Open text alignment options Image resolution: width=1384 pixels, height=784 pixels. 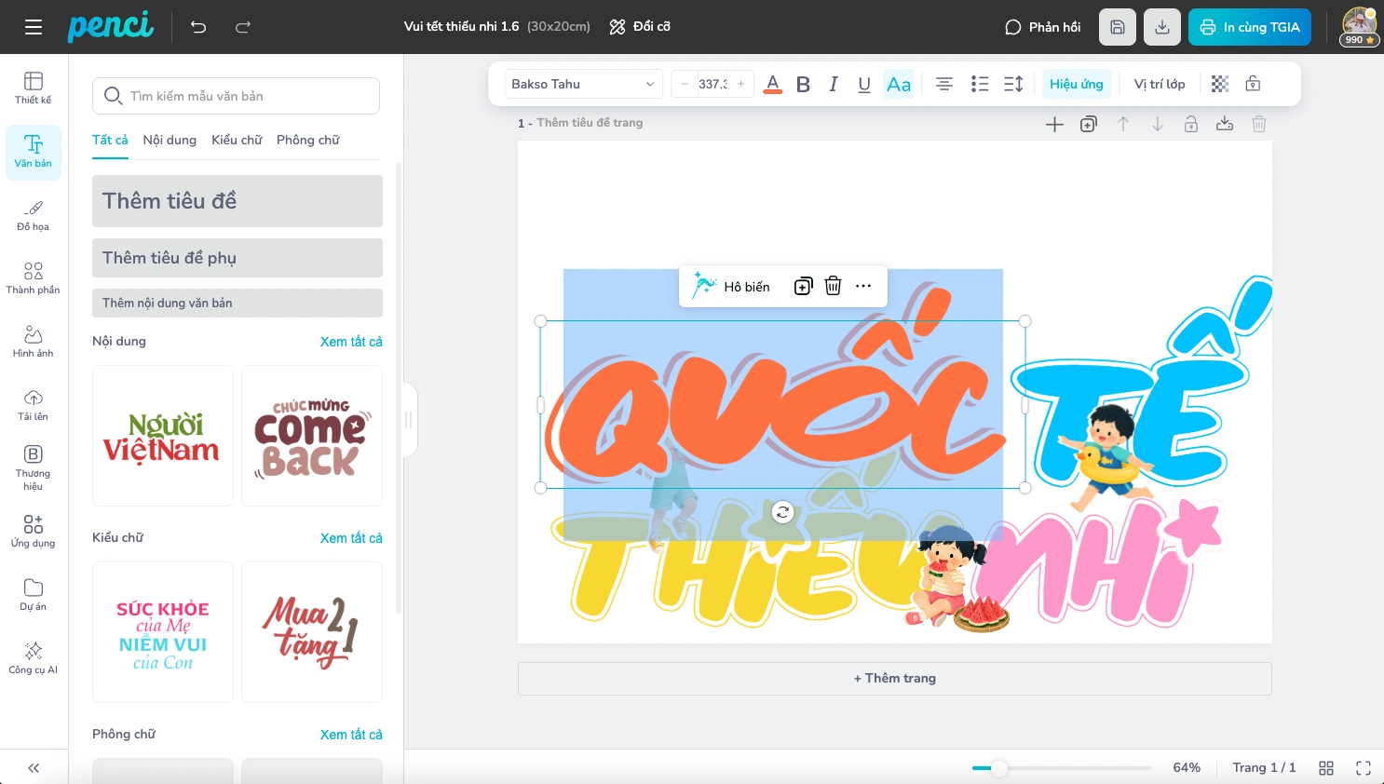tap(944, 84)
